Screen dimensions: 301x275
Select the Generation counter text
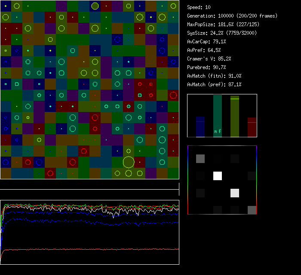232,16
